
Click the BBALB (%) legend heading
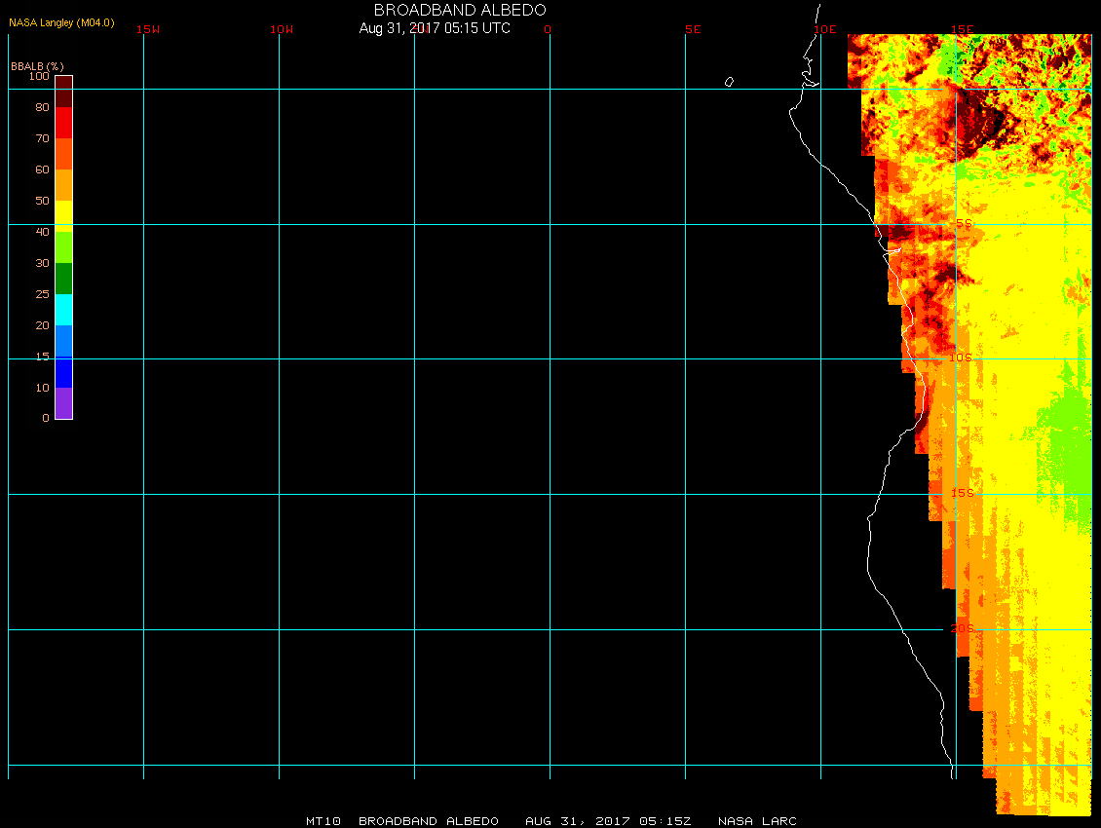pyautogui.click(x=37, y=65)
